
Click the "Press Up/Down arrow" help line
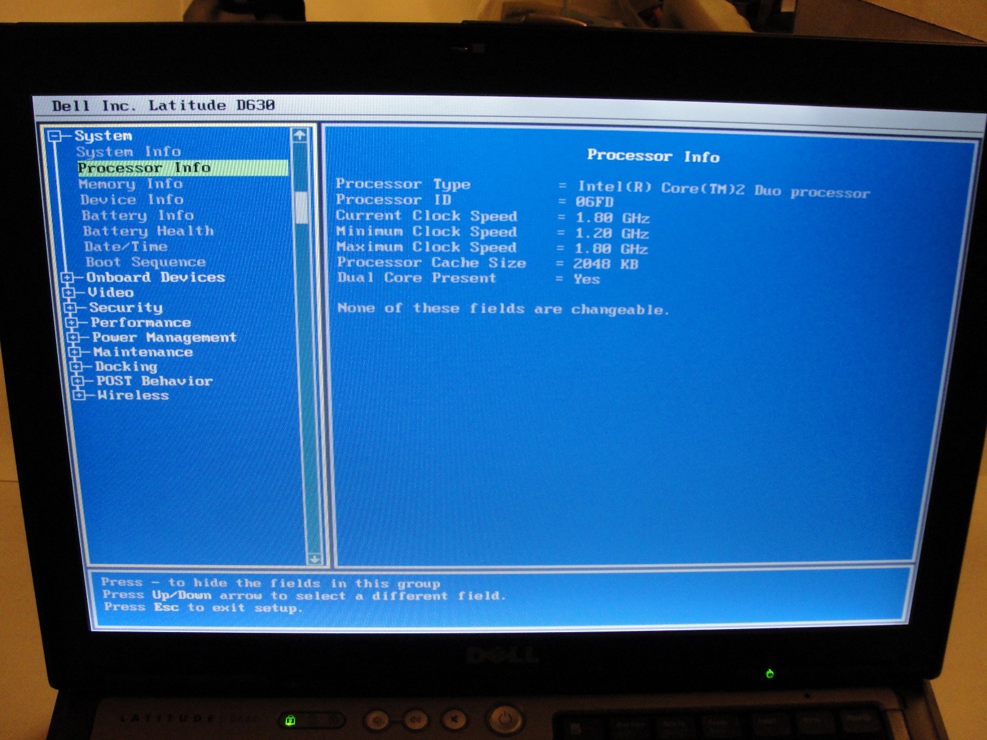(304, 595)
